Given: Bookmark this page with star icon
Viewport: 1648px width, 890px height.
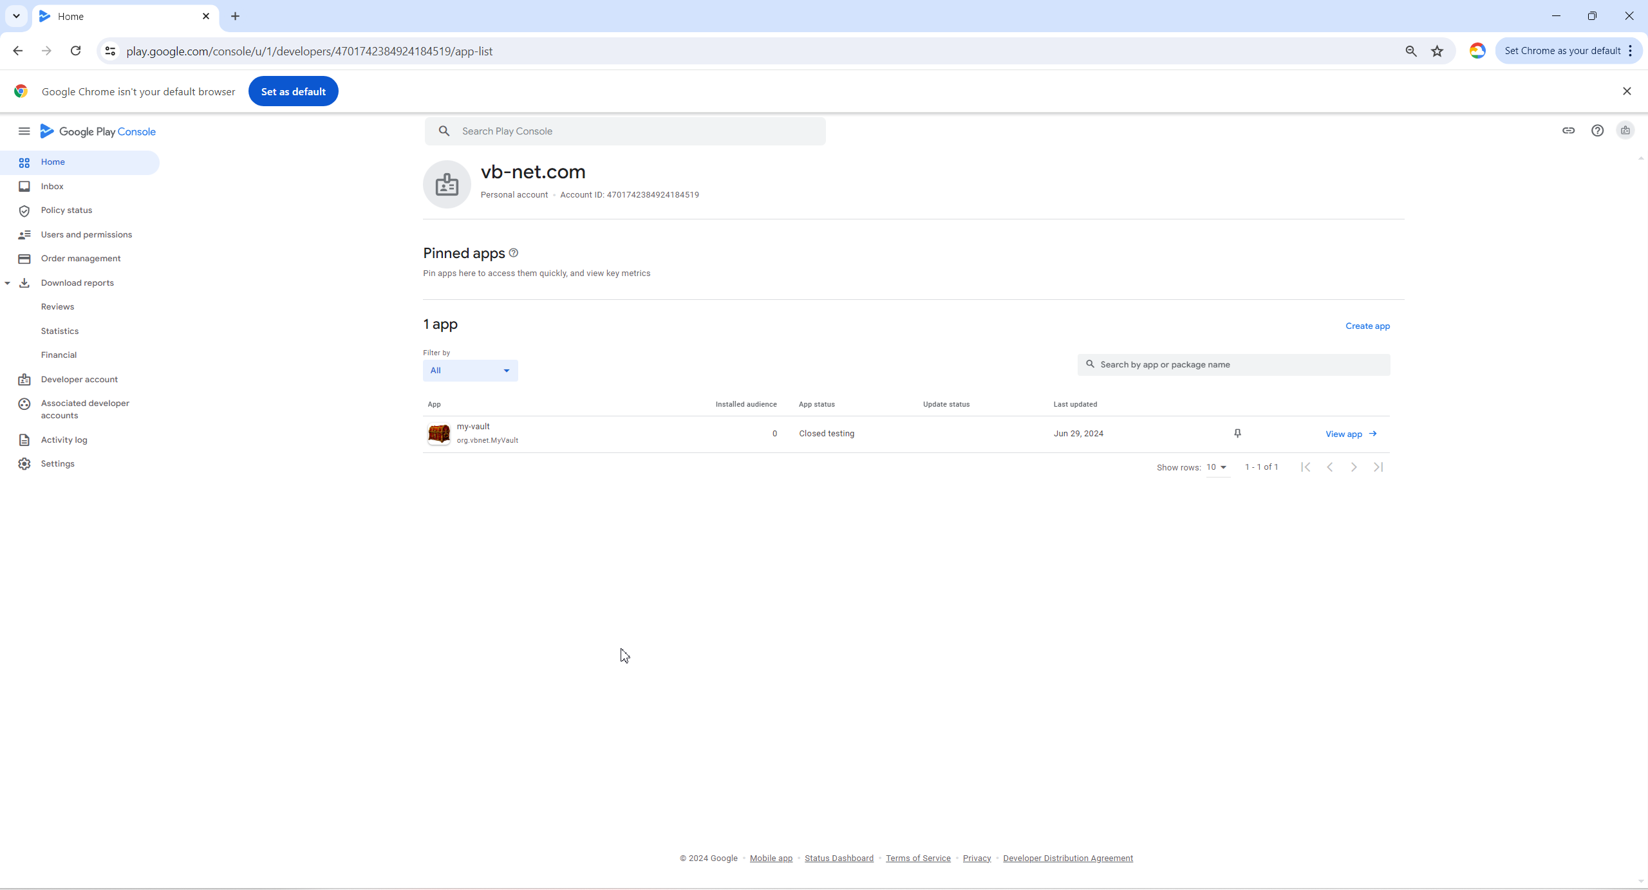Looking at the screenshot, I should pos(1437,51).
